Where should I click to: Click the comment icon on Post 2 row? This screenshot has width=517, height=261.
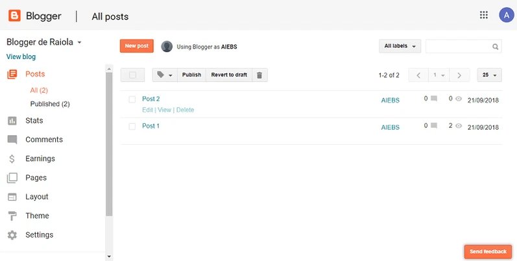434,98
